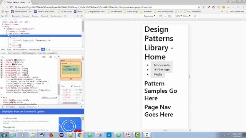
Task: Click the Typography nav link
Action: tap(161, 65)
